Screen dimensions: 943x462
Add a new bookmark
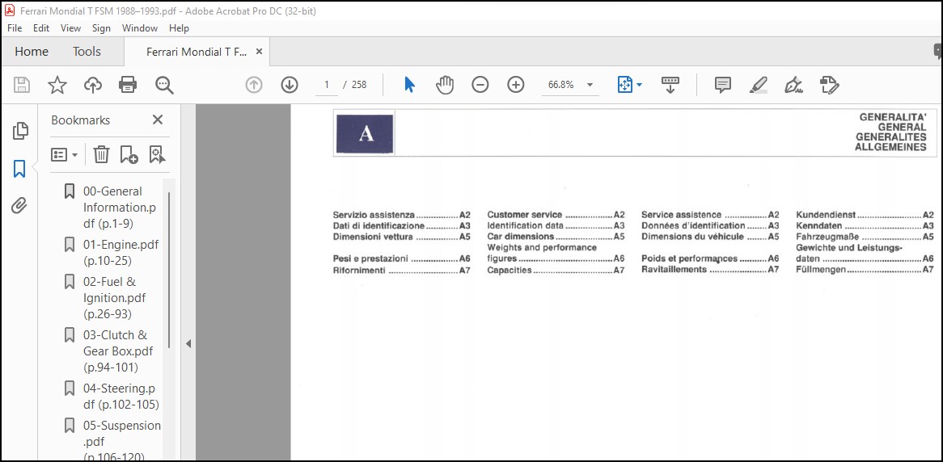(129, 154)
